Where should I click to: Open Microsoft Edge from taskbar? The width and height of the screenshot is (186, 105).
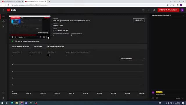12,103
